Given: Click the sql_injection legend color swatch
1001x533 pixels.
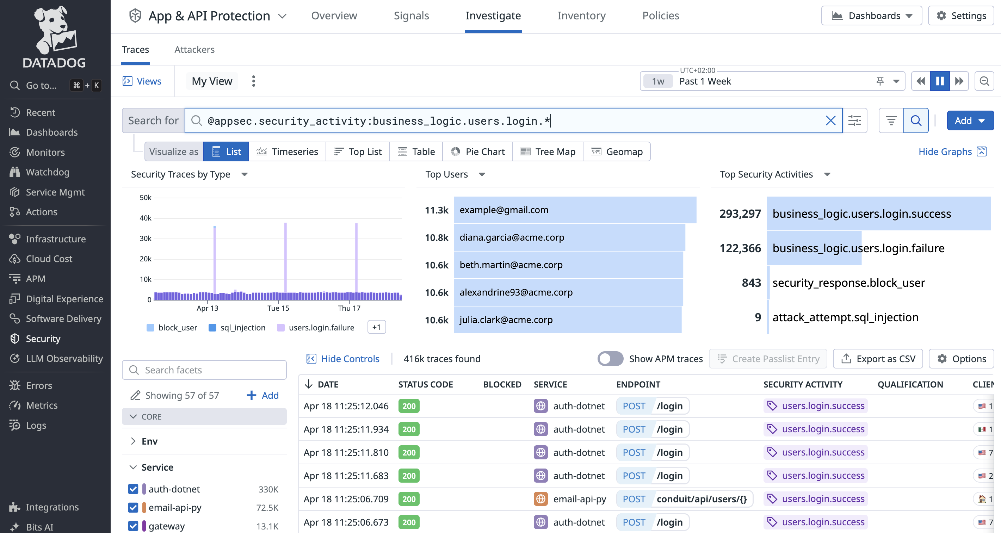Looking at the screenshot, I should (x=212, y=328).
